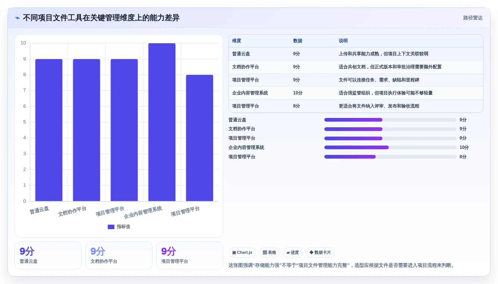Click the lightning icon beside the title
Viewport: 498px width, 284px height.
click(x=18, y=18)
